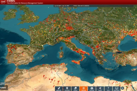Open the Share options
The width and height of the screenshot is (137, 91).
click(100, 89)
